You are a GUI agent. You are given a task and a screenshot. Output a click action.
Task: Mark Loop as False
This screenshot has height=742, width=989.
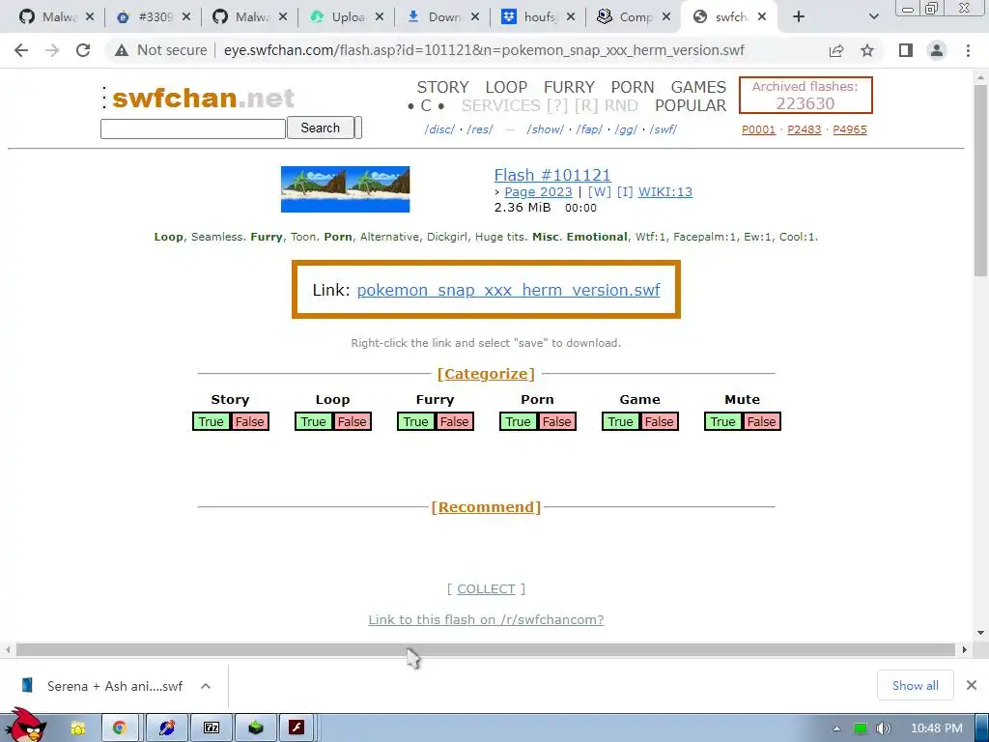pyautogui.click(x=352, y=421)
